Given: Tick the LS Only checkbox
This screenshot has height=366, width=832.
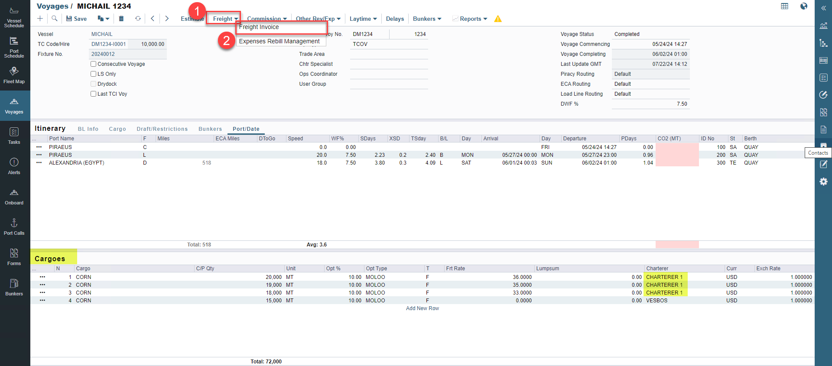Looking at the screenshot, I should click(x=93, y=74).
